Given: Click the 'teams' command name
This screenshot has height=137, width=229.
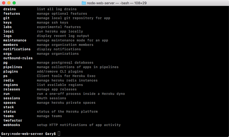Looking at the screenshot, I should (8, 116).
